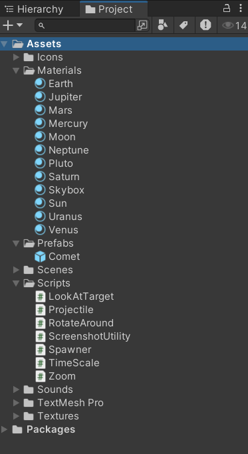Select the ScreenshotUtility script
Screen dimensions: 248x454
[x=89, y=336]
